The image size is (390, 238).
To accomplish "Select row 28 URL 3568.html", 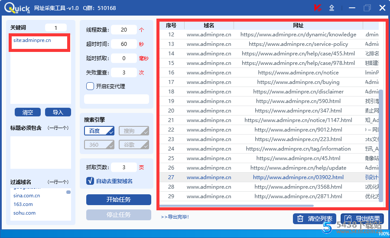I will click(x=298, y=187).
